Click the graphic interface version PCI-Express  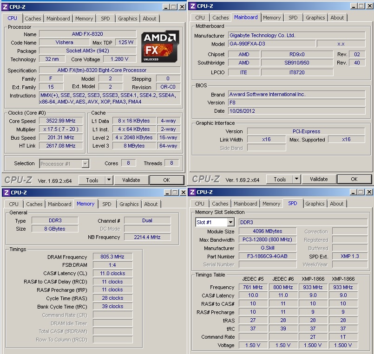306,131
